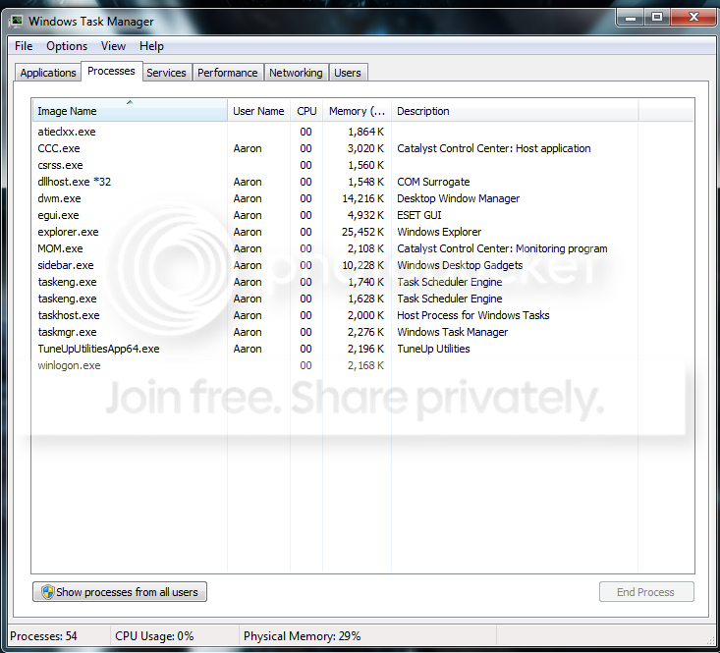Sort by CPU column header

pyautogui.click(x=306, y=111)
